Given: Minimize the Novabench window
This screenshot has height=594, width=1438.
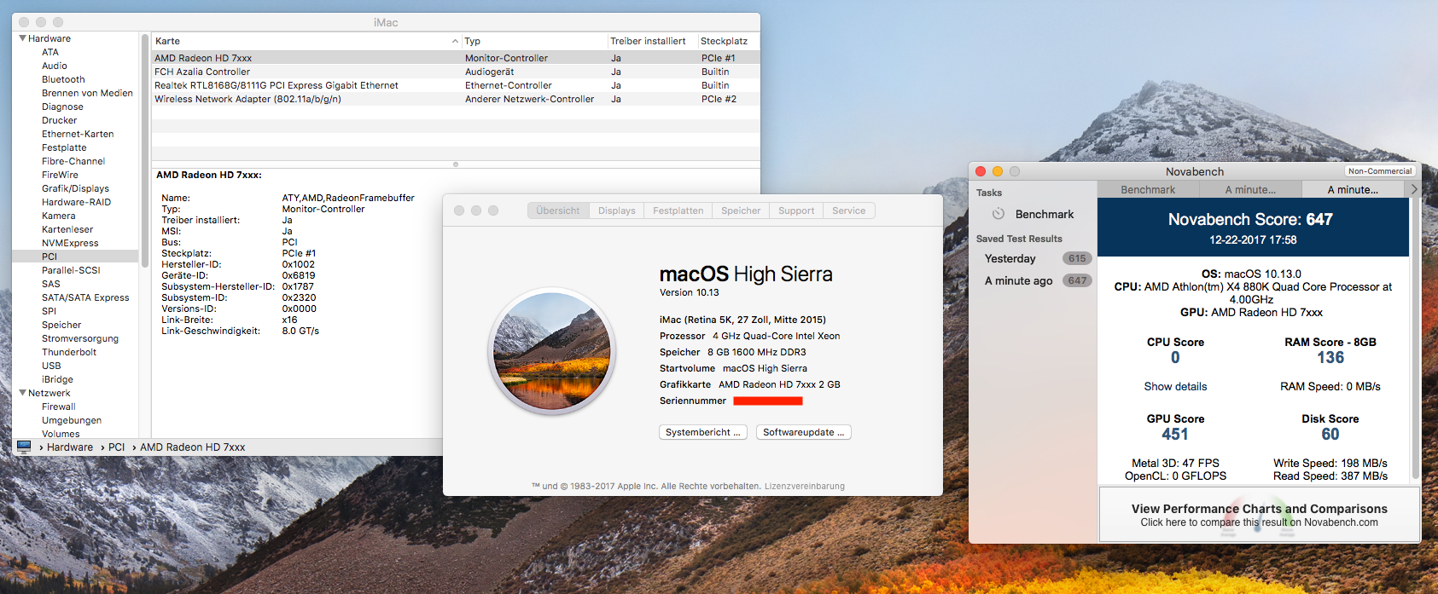Looking at the screenshot, I should (998, 171).
